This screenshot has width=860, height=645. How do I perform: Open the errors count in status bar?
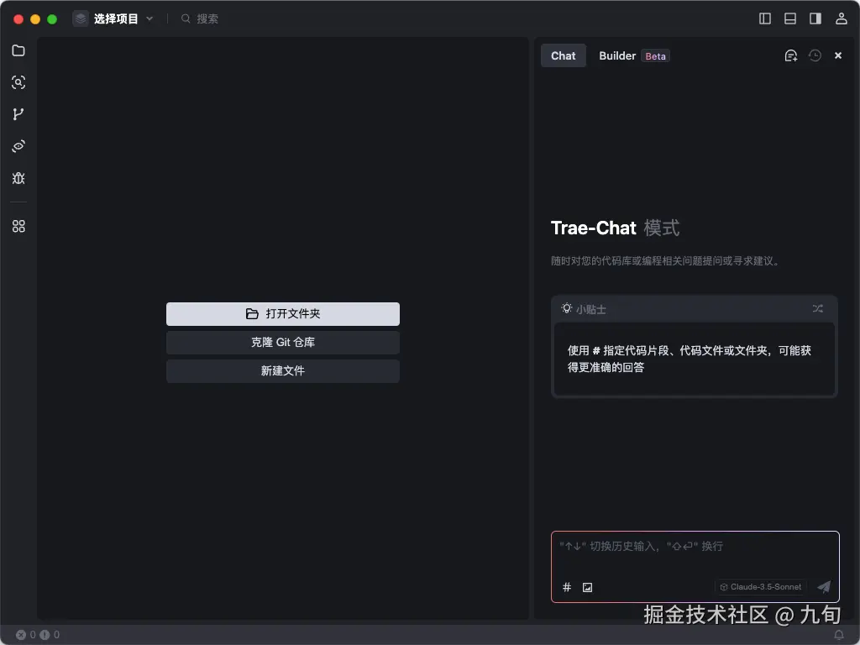pyautogui.click(x=26, y=635)
